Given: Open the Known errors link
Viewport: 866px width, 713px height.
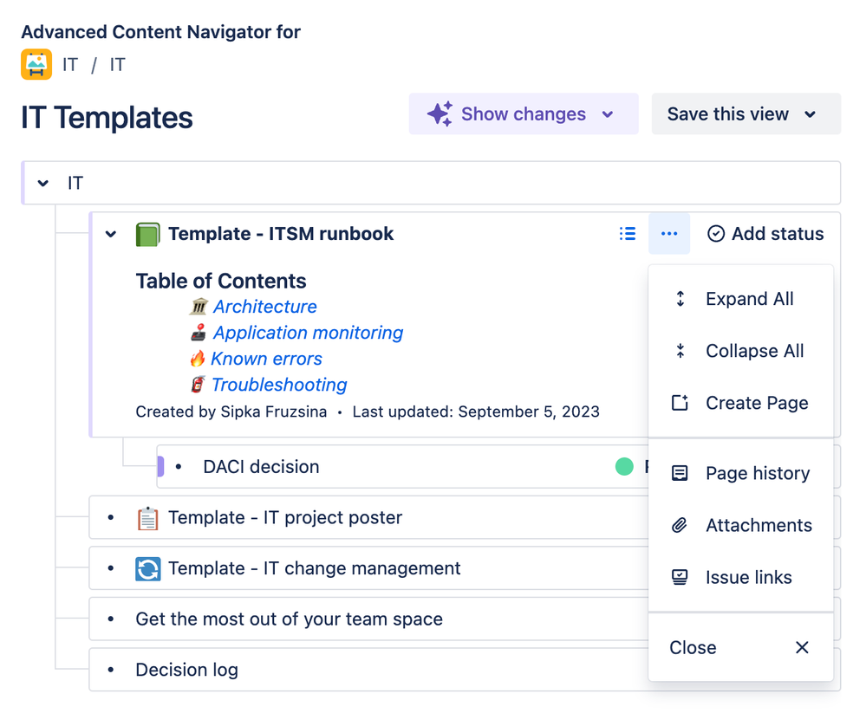Looking at the screenshot, I should pyautogui.click(x=266, y=358).
